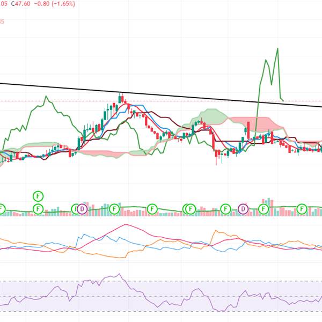Open the rightmost purple D dividend marker

click(243, 209)
